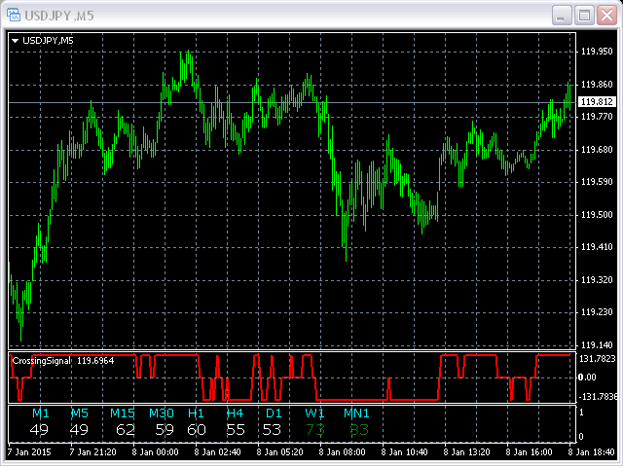Select the M1 timeframe label
Screen dimensions: 623x467
coord(41,413)
